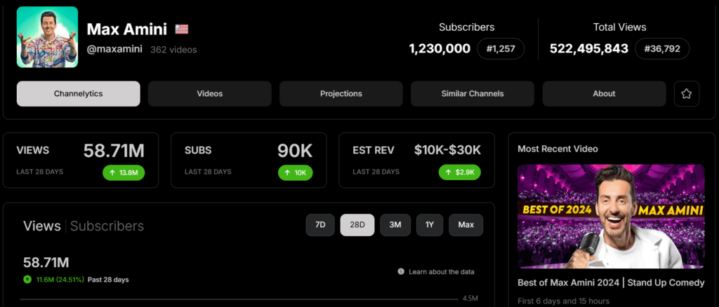Select the Max time range
719x307 pixels.
click(466, 225)
